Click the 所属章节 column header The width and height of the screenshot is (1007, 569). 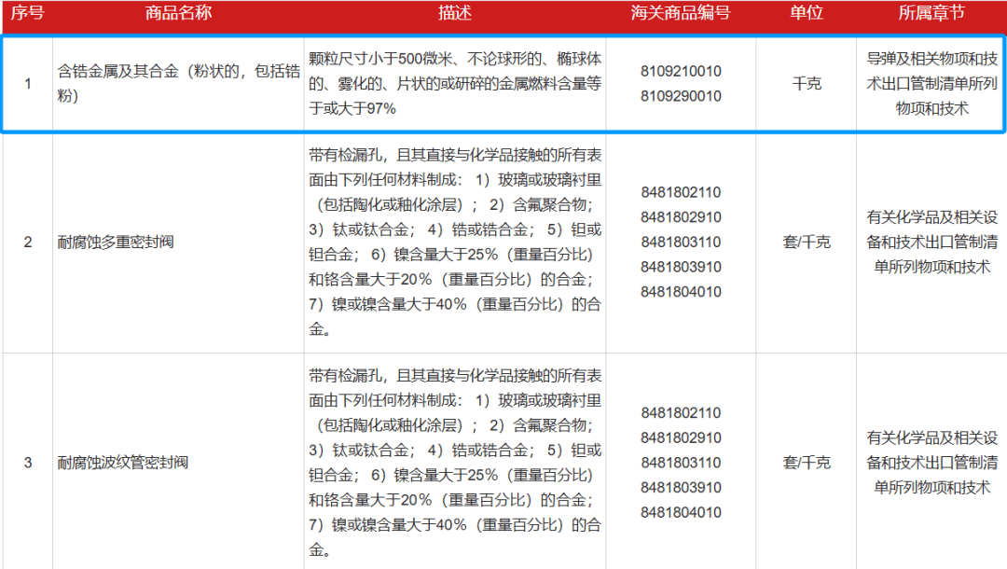tap(931, 13)
